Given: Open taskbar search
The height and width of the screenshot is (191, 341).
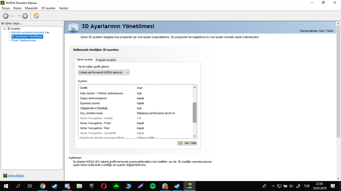Looking at the screenshot, I should 18,186.
